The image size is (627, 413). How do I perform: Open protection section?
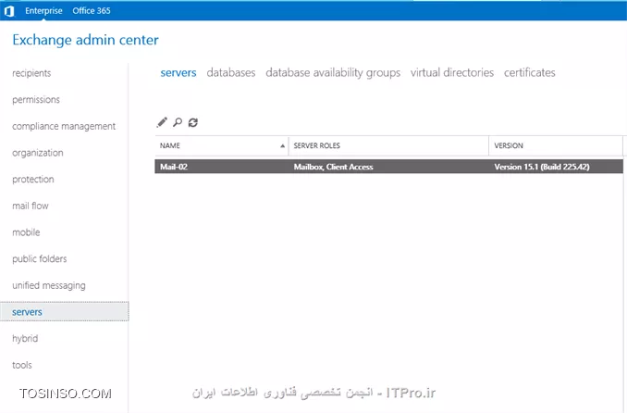coord(32,179)
